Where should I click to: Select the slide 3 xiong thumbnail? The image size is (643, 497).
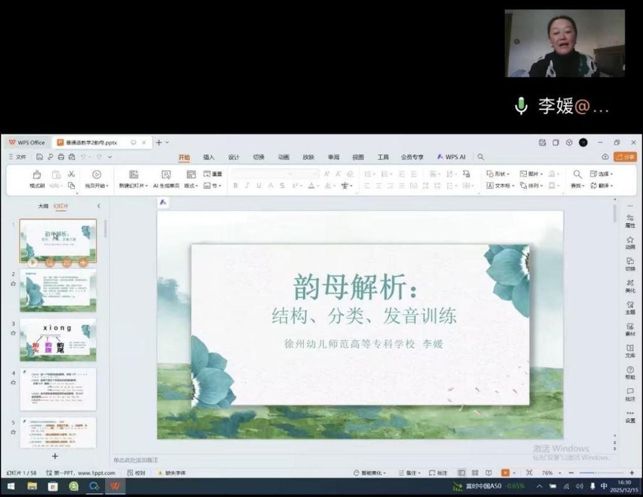[x=58, y=339]
